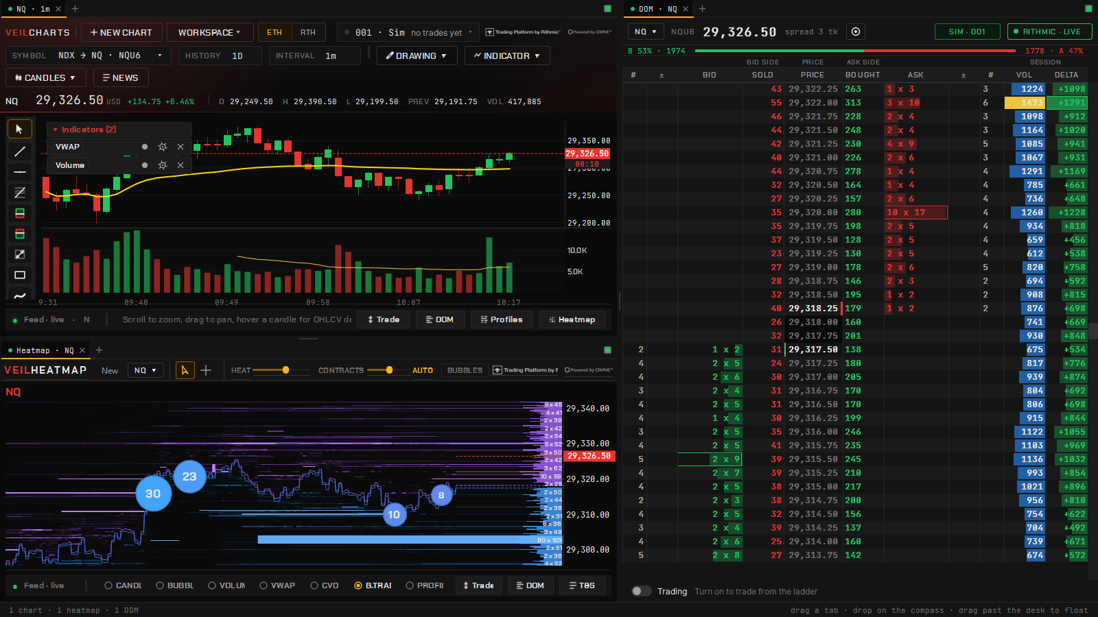Click the TBS button in heatmap footer
This screenshot has width=1098, height=617.
click(583, 585)
